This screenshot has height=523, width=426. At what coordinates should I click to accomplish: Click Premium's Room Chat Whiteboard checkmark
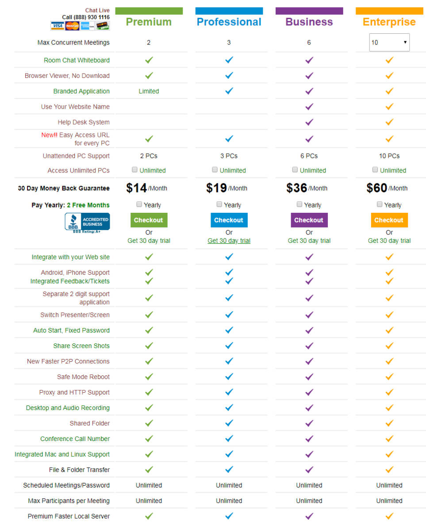coord(149,60)
